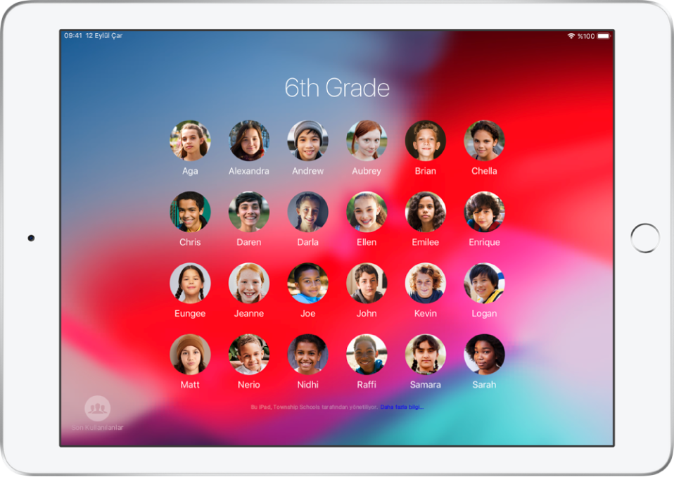674x477 pixels.
Task: Select Emilee's profile picture
Action: 425,212
